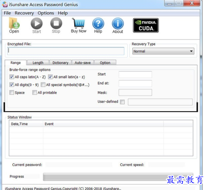Click the Progress bar
206x190 pixels.
click(118, 177)
